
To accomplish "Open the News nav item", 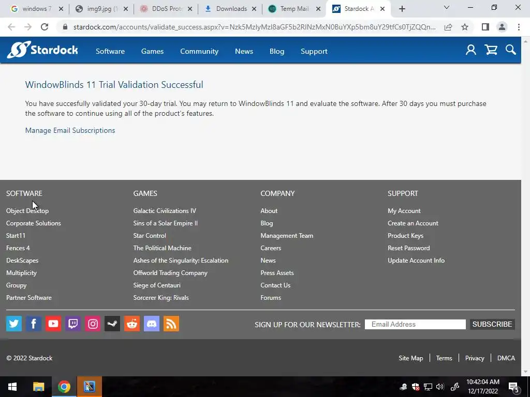I will click(x=244, y=51).
